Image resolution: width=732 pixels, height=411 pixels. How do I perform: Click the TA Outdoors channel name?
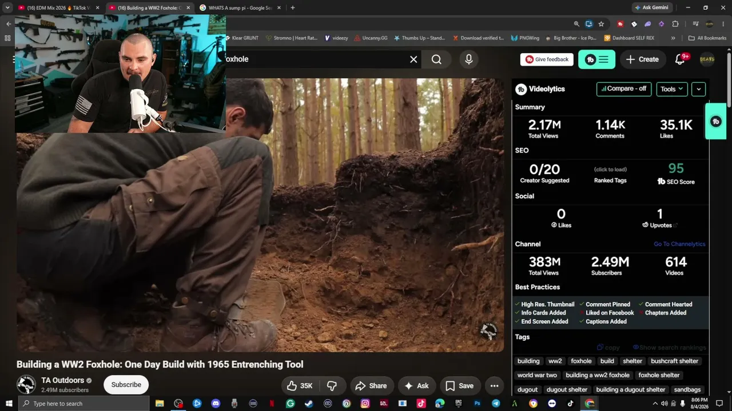(62, 380)
